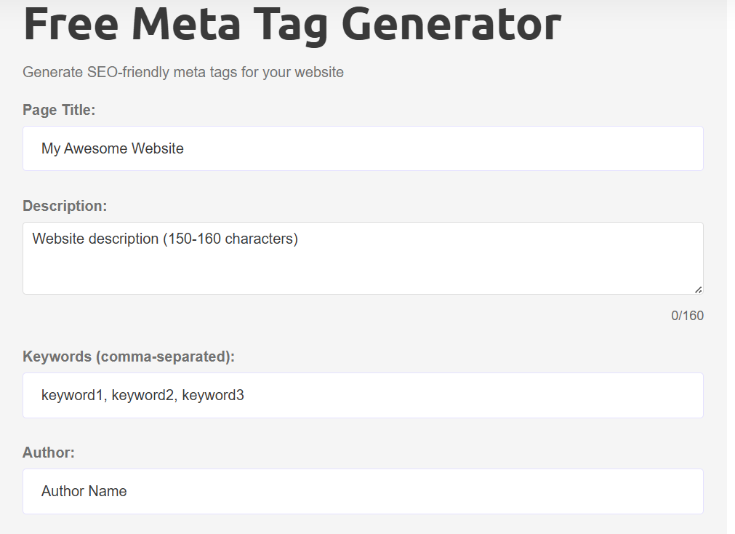This screenshot has width=735, height=534.
Task: Click the blank area below the Author field
Action: pos(364,525)
